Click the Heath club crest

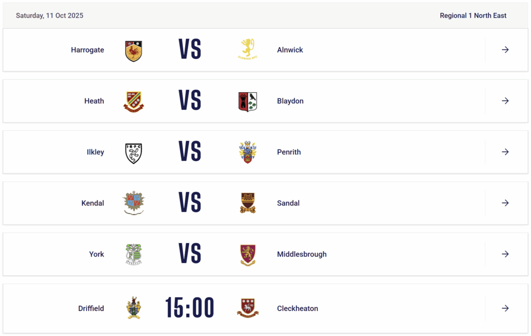(x=134, y=101)
